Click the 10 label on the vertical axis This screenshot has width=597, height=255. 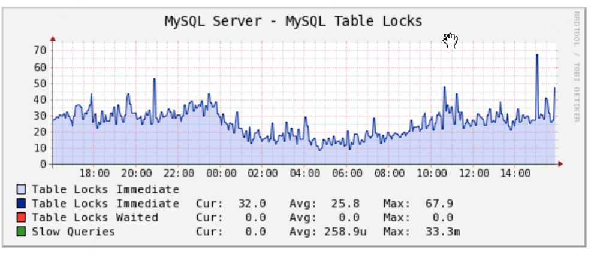click(x=40, y=148)
